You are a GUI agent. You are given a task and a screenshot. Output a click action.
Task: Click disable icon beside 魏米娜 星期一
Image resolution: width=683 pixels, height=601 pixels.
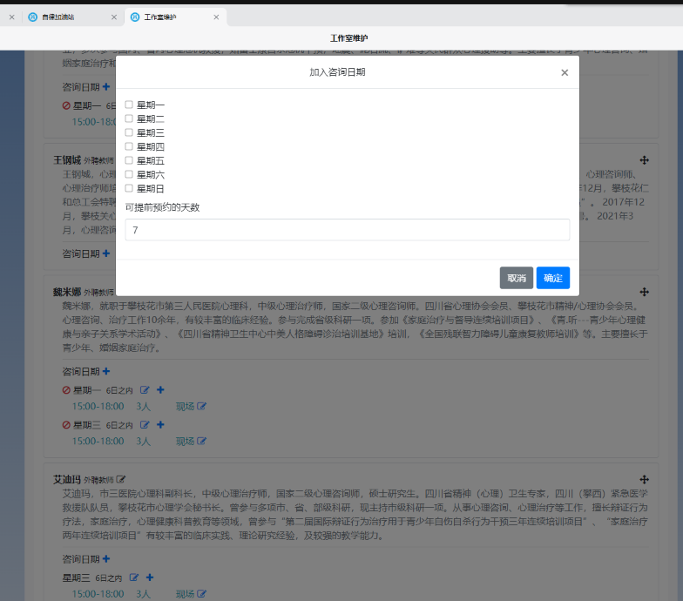pyautogui.click(x=66, y=390)
